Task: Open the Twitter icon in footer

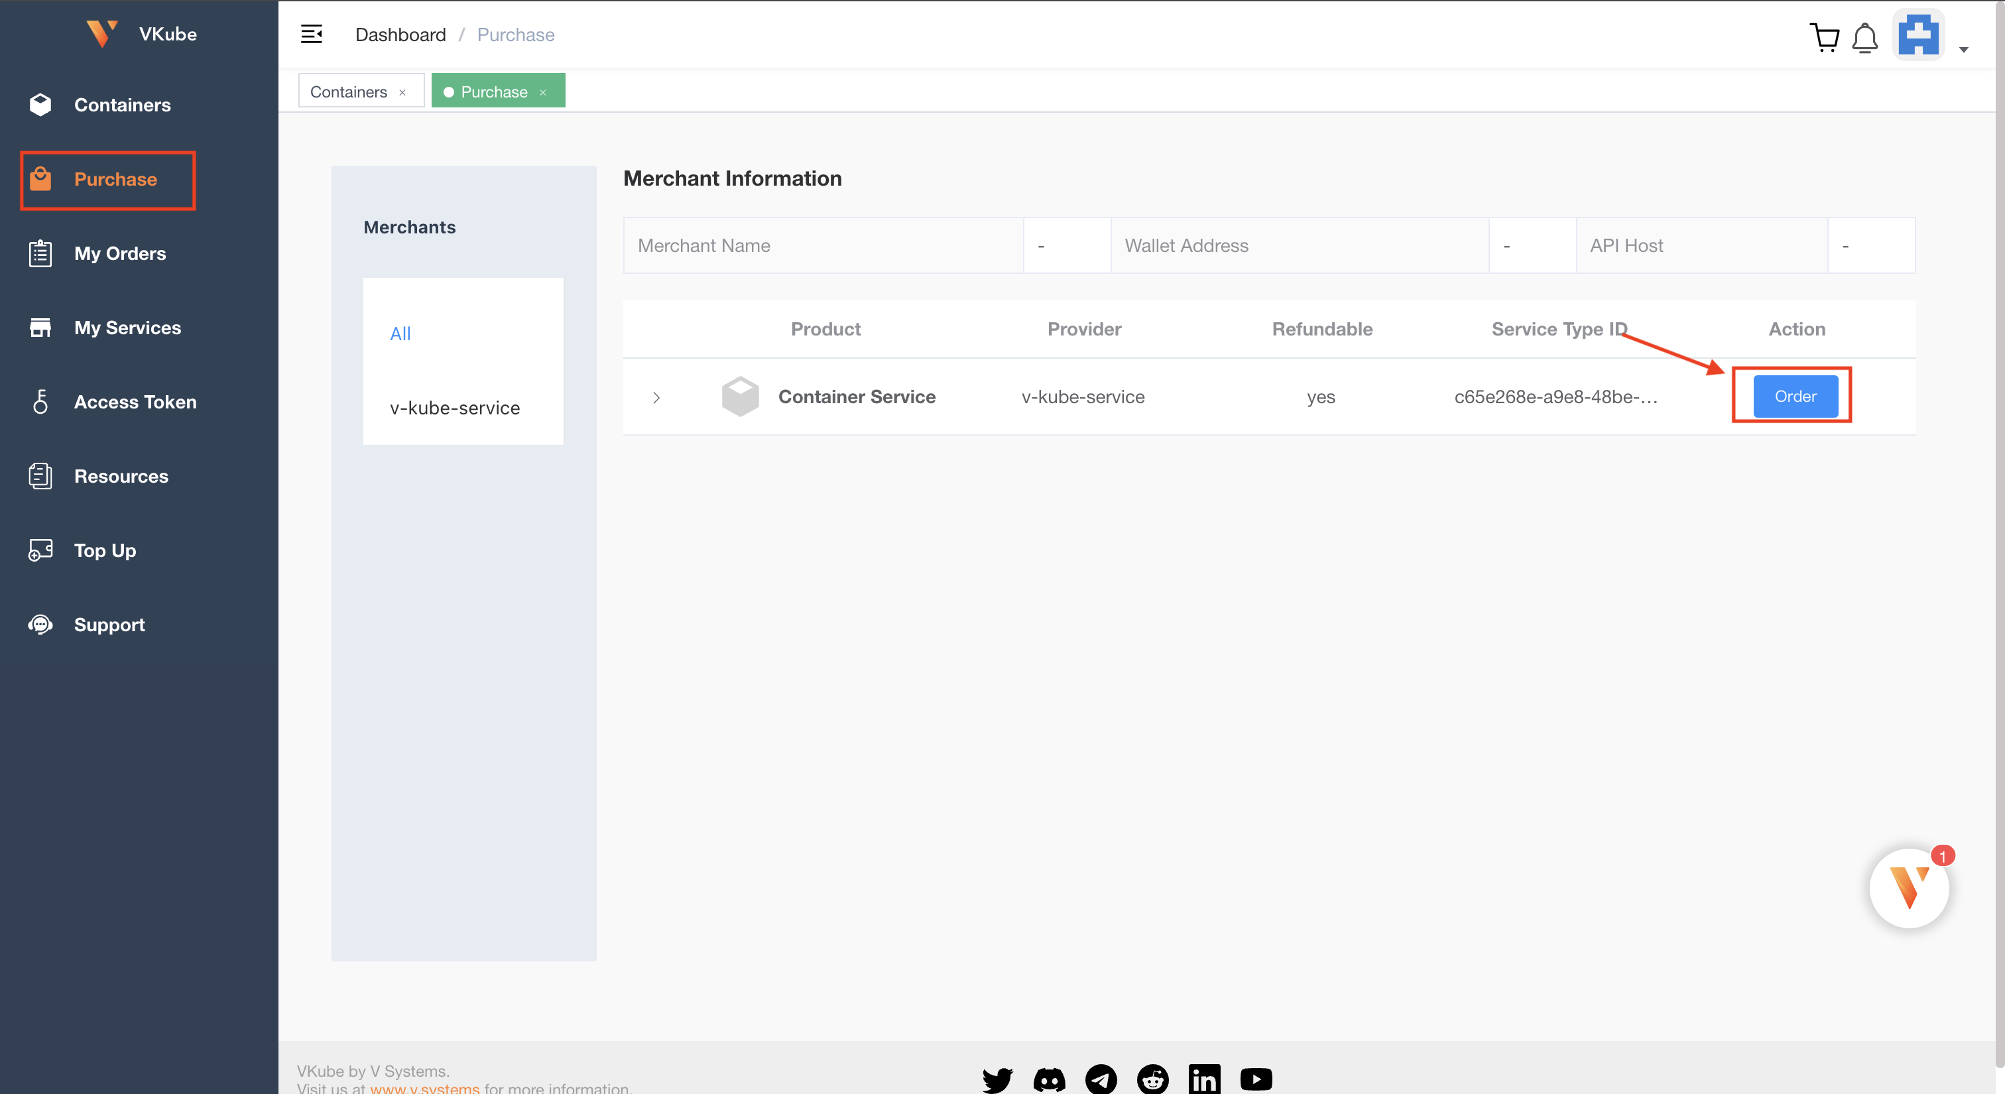Action: tap(997, 1080)
